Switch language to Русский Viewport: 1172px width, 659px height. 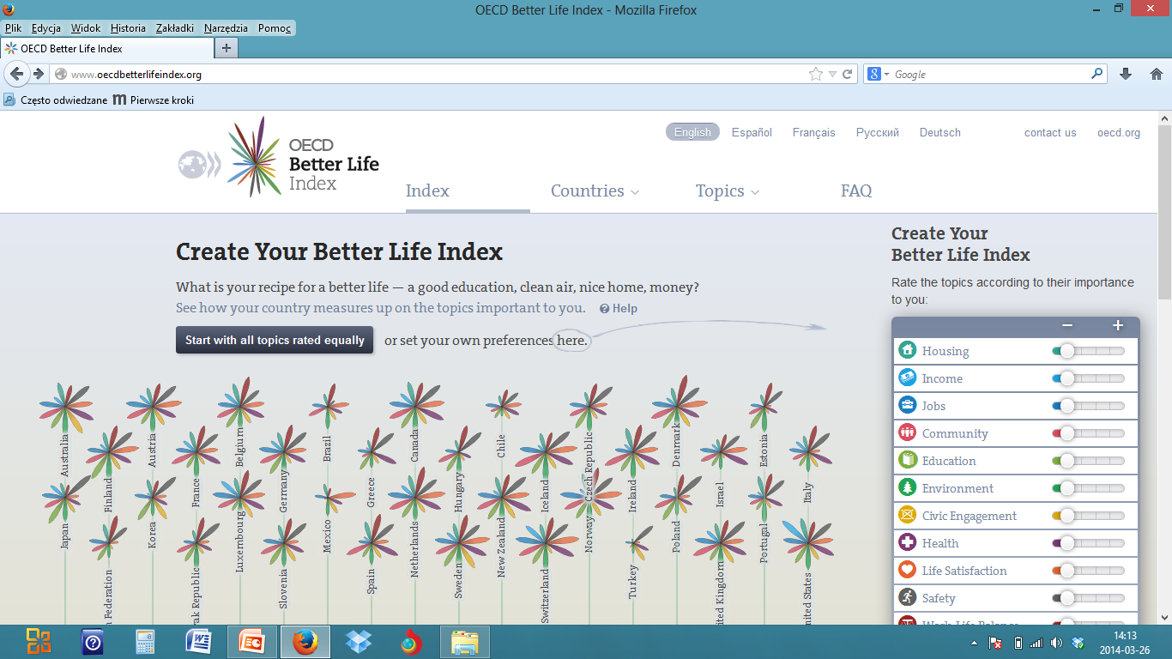point(878,132)
